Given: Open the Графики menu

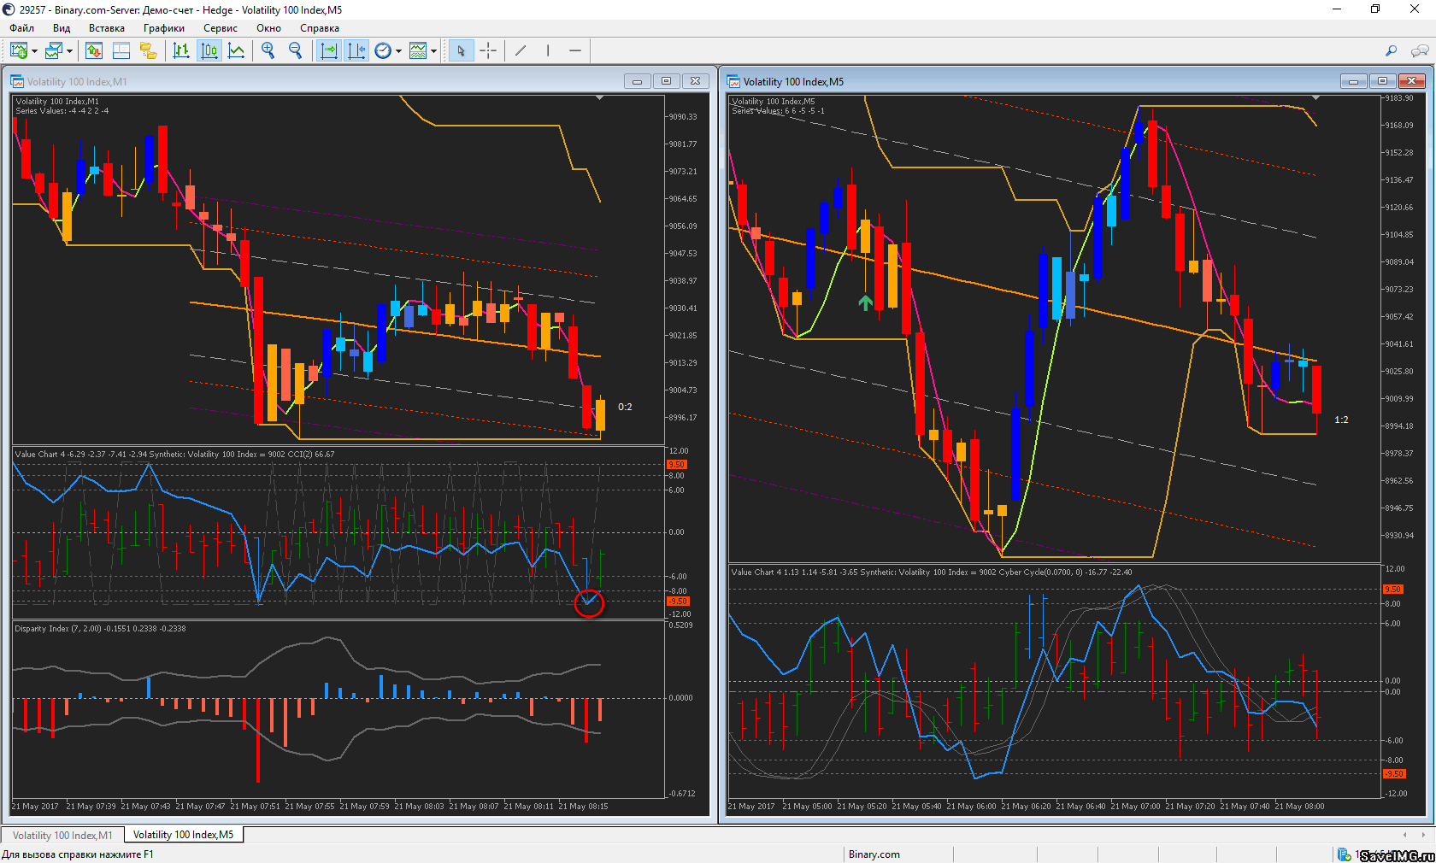Looking at the screenshot, I should click(163, 28).
